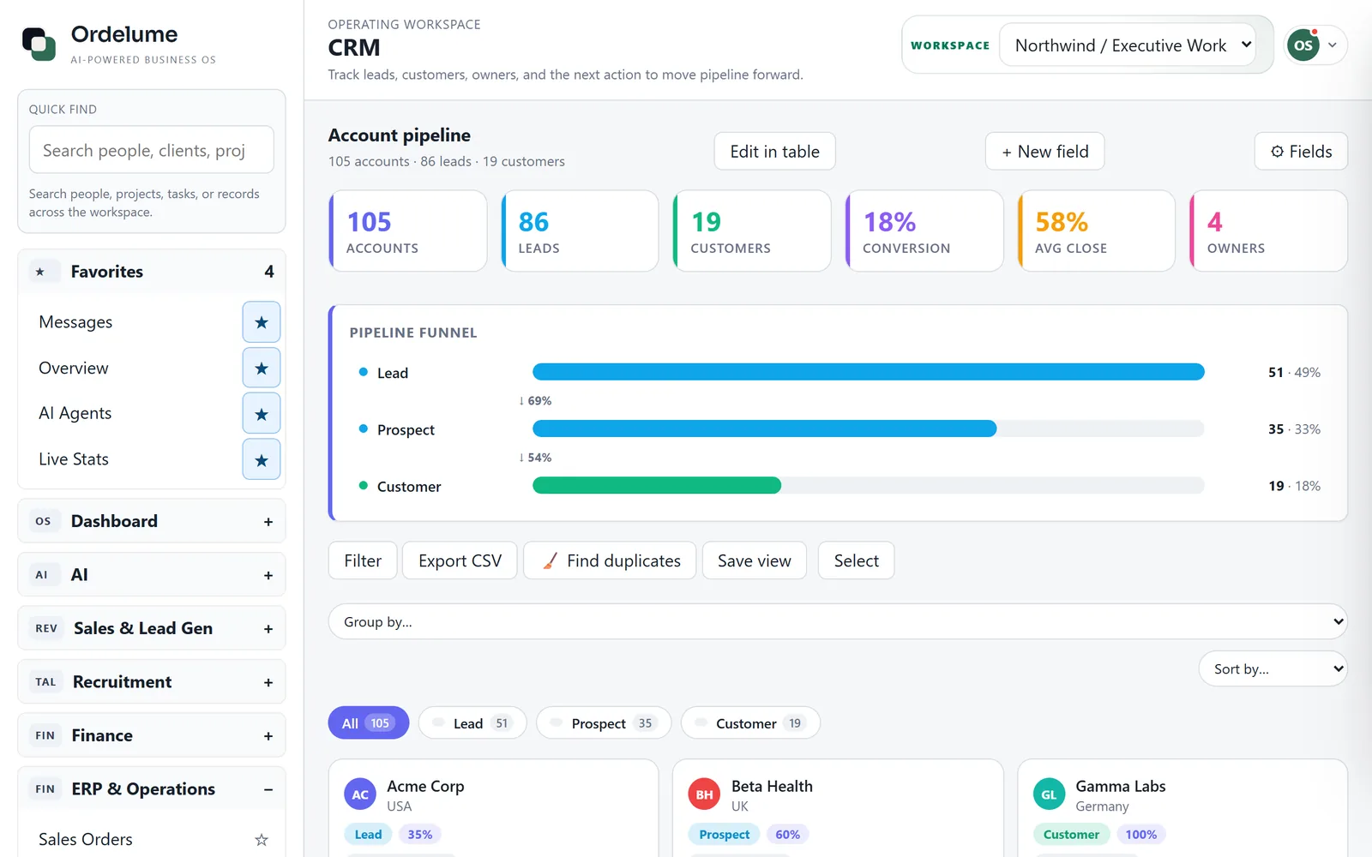This screenshot has height=857, width=1372.
Task: Click the 18% Conversion stat card
Action: pyautogui.click(x=924, y=231)
